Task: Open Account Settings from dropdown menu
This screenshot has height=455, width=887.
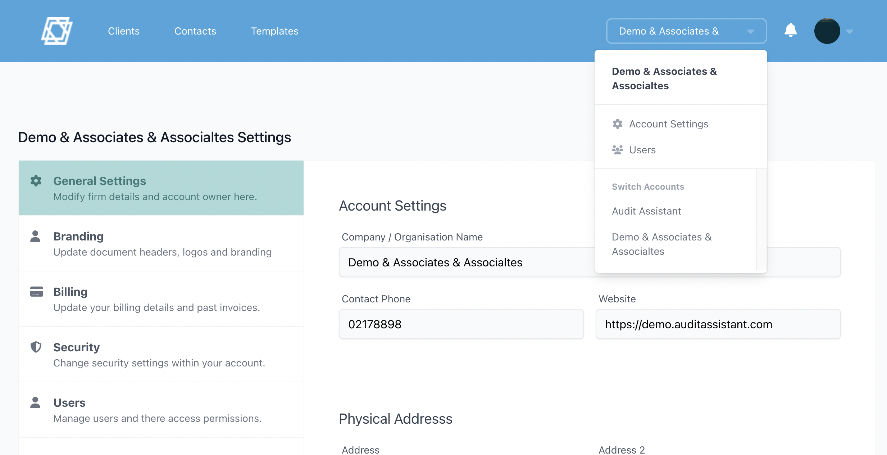Action: pyautogui.click(x=668, y=124)
